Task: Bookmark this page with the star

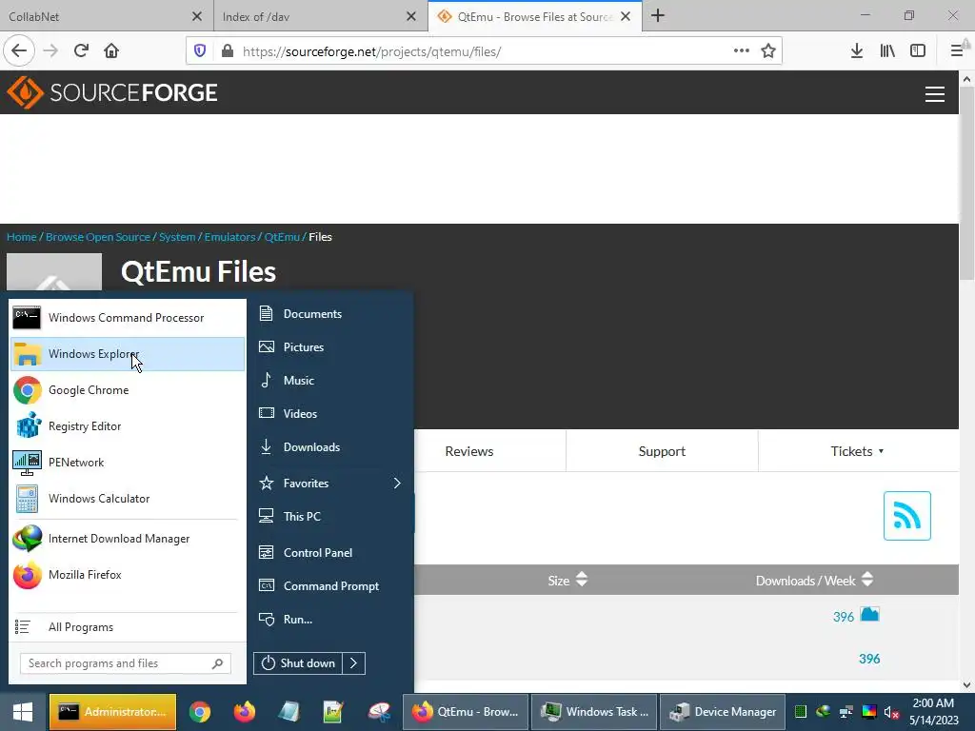Action: (768, 51)
